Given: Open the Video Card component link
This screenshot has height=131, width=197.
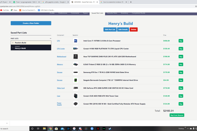Looking at the screenshot, I should 61,88.
